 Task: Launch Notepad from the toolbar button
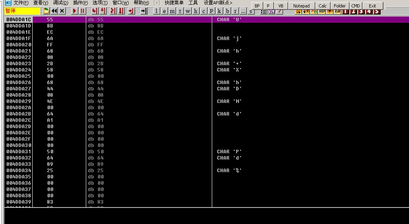[x=301, y=6]
